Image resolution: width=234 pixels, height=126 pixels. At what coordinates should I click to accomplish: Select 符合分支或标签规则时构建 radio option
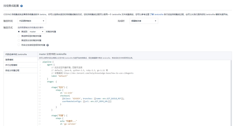pos(19,45)
